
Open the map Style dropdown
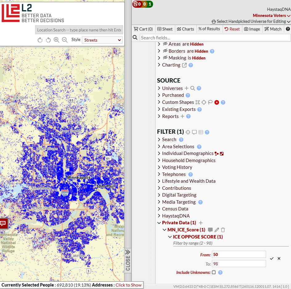coord(102,40)
